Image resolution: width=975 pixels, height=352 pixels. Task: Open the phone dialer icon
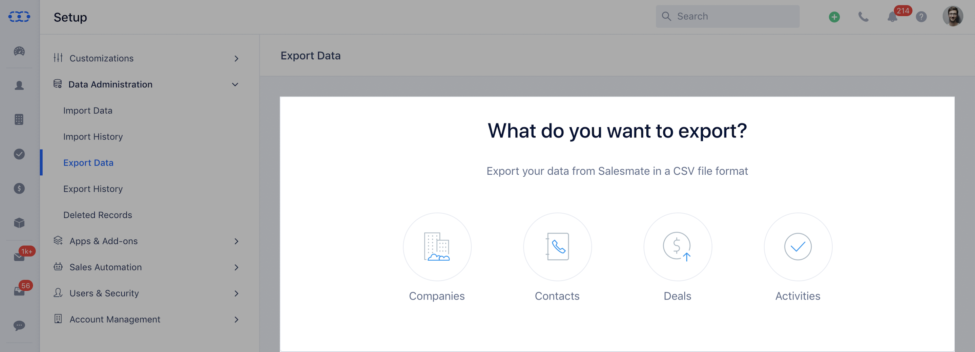tap(863, 17)
